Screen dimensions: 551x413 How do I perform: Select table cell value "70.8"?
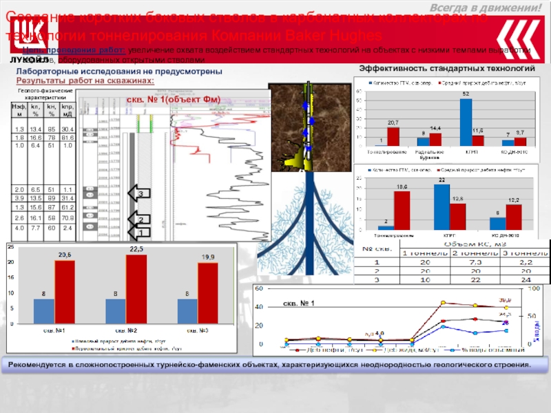[x=67, y=218]
